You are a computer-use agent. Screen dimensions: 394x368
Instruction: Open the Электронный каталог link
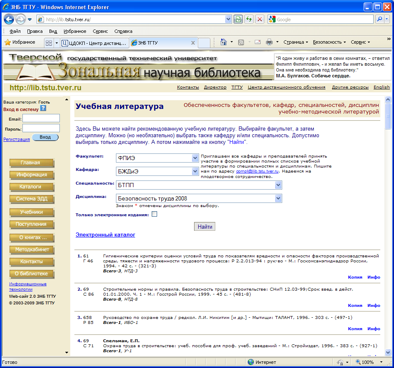[x=105, y=235]
